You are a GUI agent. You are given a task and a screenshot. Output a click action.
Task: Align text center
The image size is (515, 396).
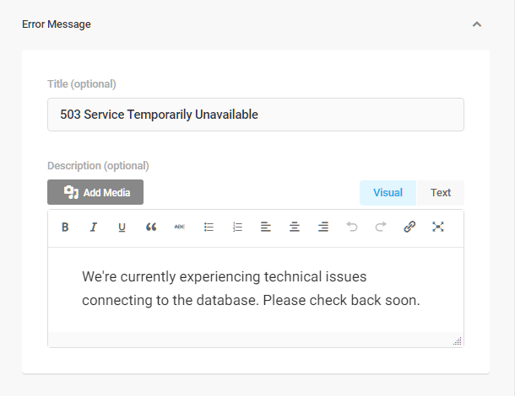pos(295,227)
